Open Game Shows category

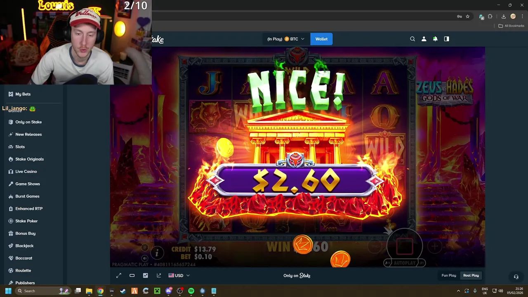28,184
